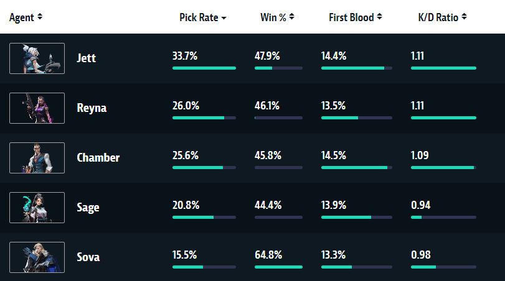Click the Agent column sort arrows
The width and height of the screenshot is (505, 281).
pos(40,17)
